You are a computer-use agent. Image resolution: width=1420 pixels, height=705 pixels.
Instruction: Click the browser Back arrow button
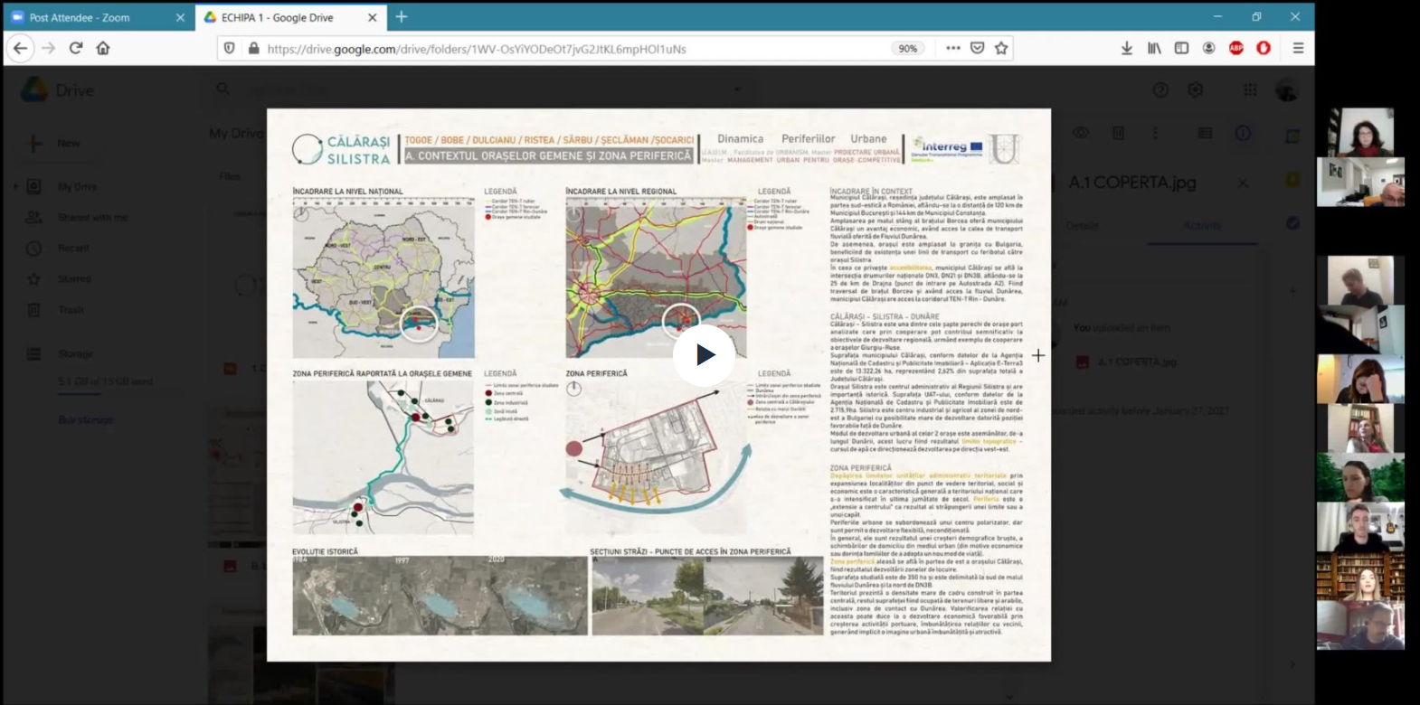point(21,48)
